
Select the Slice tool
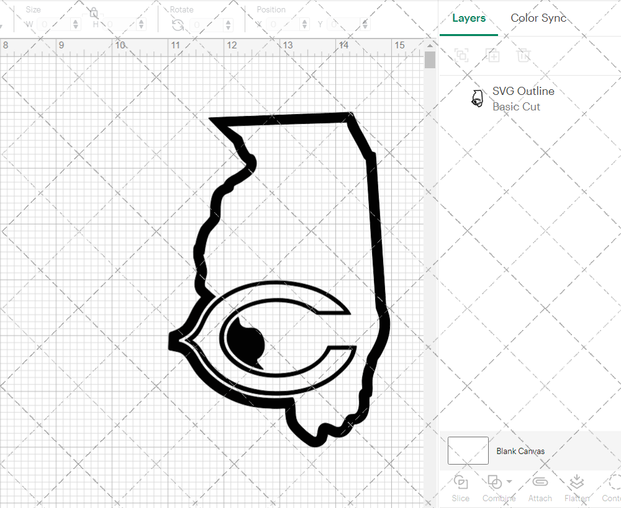click(x=460, y=488)
